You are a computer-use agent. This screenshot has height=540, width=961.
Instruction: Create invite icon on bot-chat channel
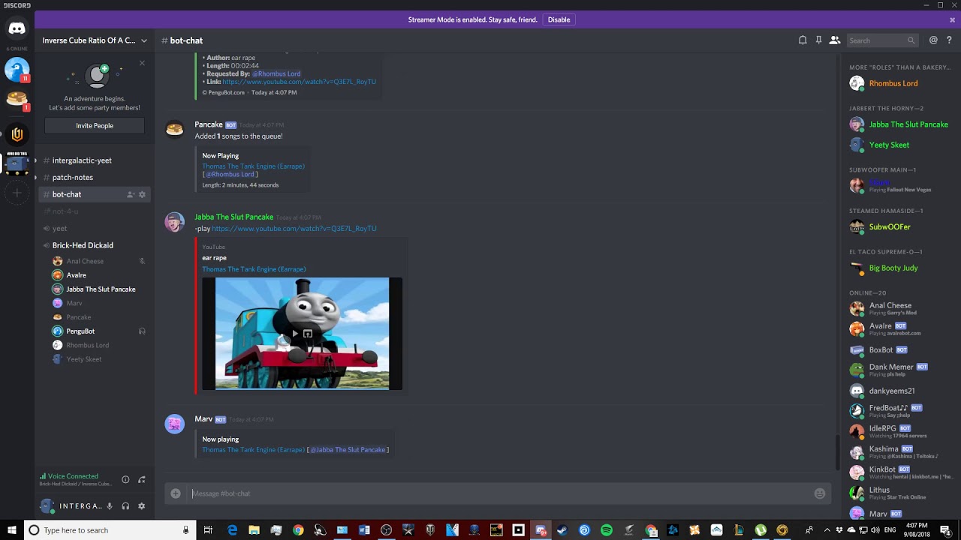(131, 194)
